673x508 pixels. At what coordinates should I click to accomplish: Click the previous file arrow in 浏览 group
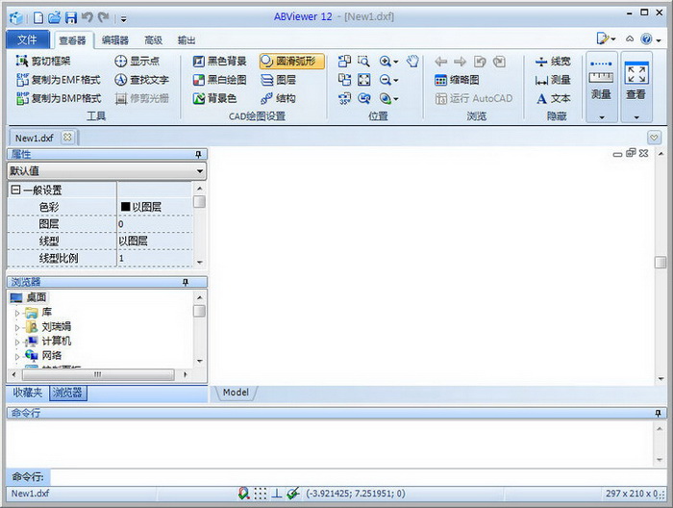coord(440,62)
